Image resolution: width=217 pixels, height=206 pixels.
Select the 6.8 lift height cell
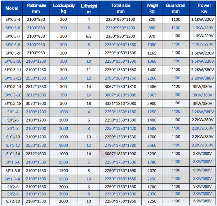[x=88, y=36]
